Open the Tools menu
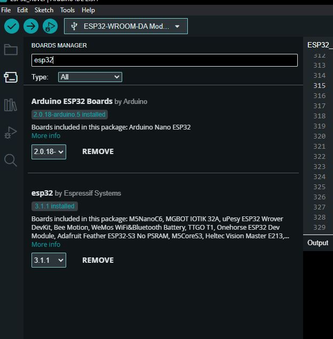 [x=68, y=10]
